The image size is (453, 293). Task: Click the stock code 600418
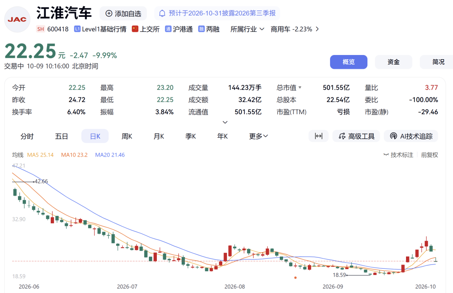pos(58,29)
